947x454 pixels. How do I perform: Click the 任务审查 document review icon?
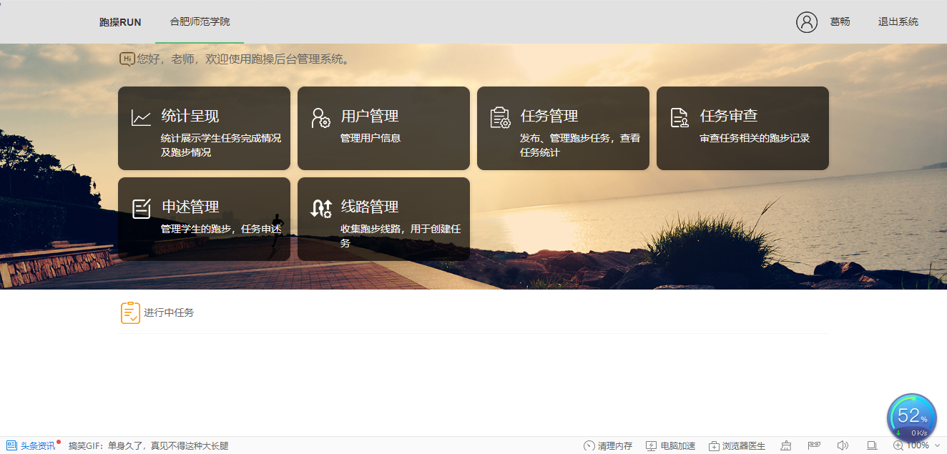679,118
